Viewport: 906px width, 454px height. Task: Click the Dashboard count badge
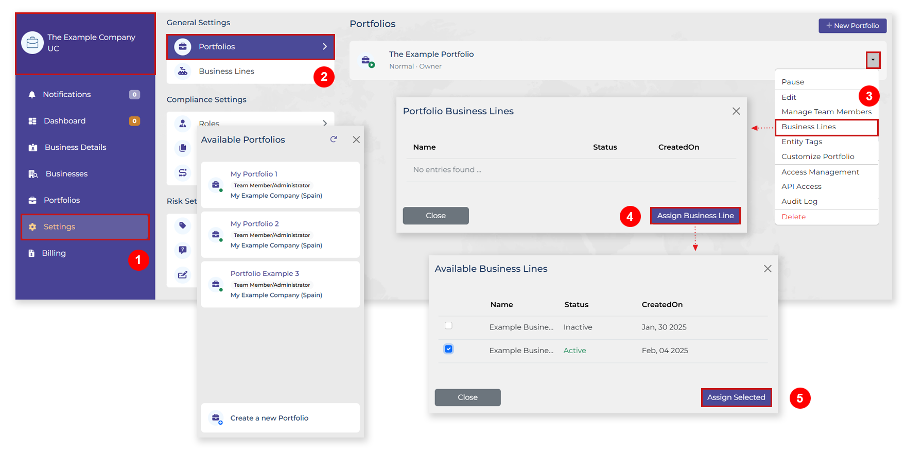click(x=134, y=121)
